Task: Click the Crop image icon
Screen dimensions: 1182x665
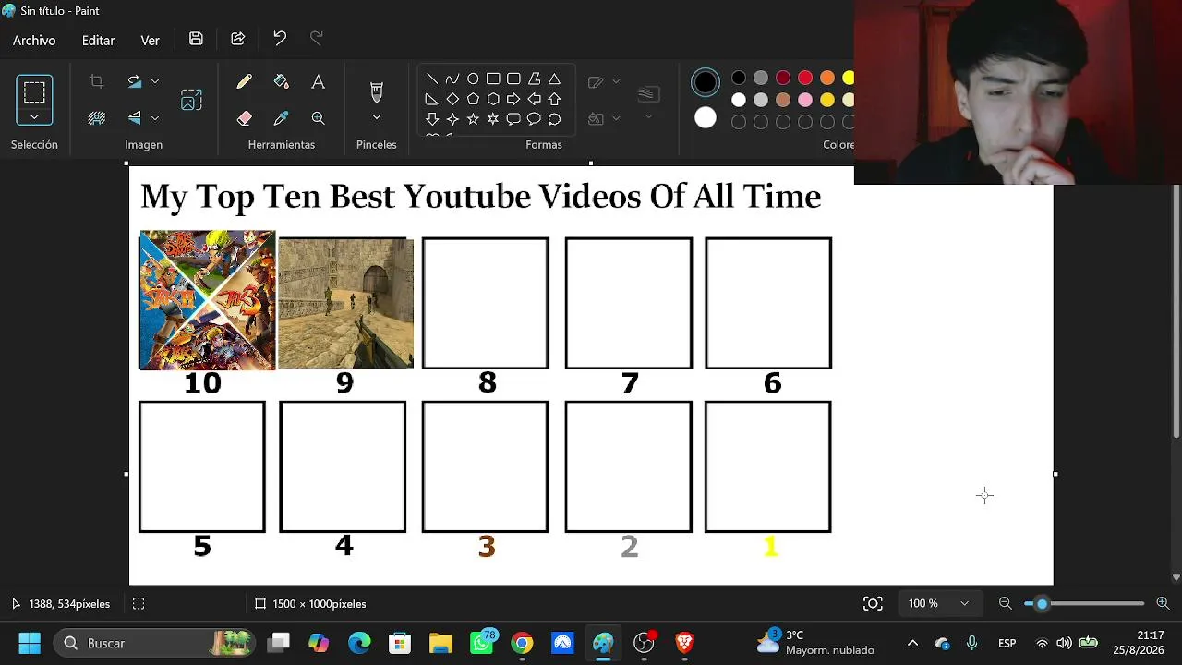Action: pos(96,82)
